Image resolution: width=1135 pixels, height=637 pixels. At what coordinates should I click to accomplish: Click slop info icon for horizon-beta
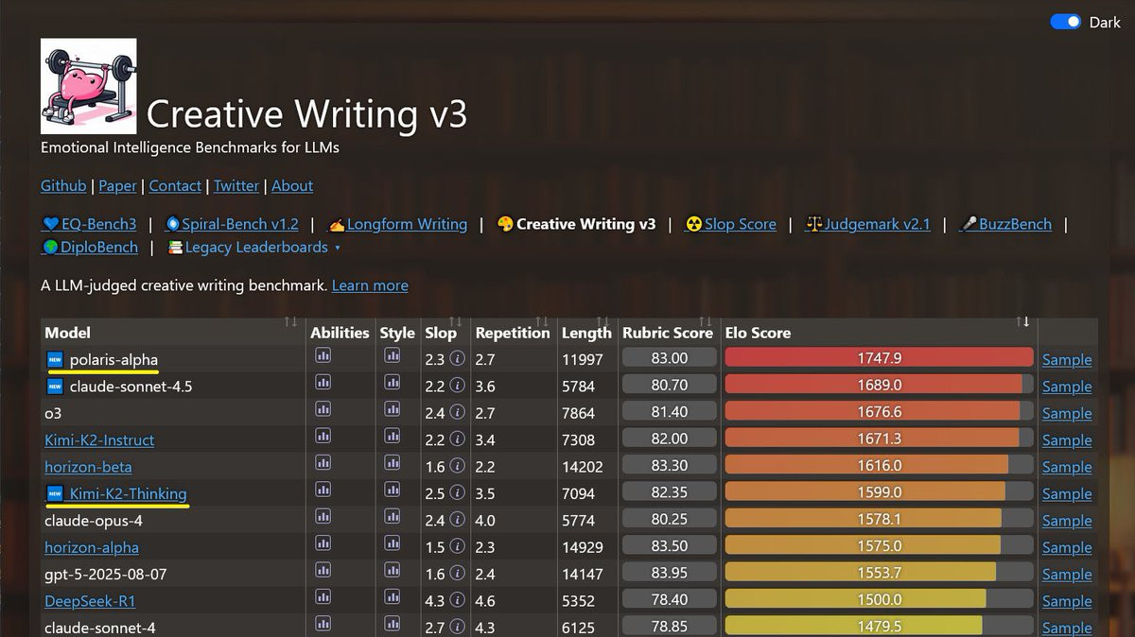point(457,467)
